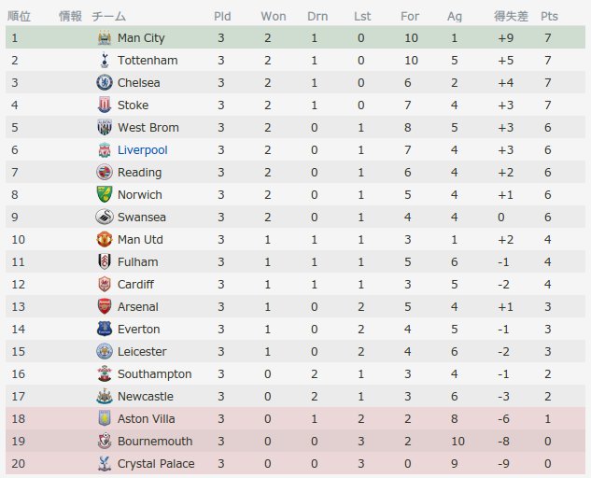Screen dimensions: 591x478
Task: Click the Man City club crest
Action: pos(105,37)
